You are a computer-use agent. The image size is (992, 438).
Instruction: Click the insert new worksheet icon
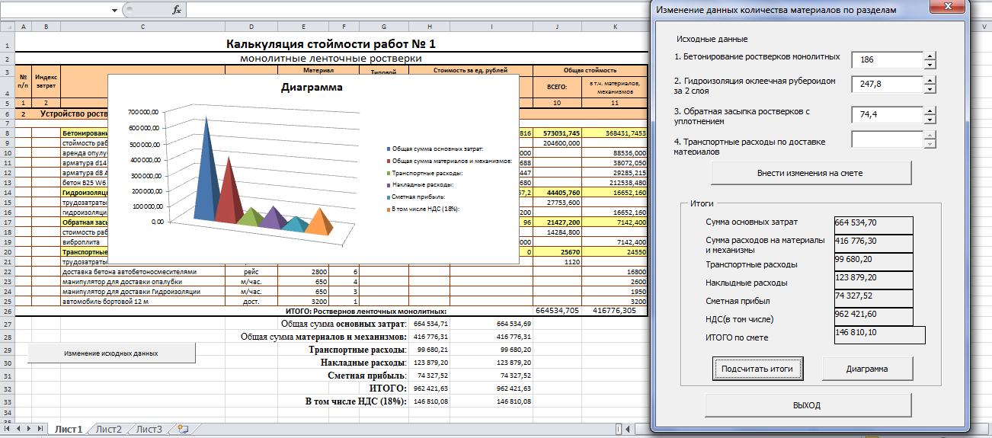click(x=182, y=430)
